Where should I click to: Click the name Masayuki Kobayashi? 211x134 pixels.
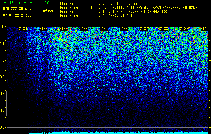(120, 4)
